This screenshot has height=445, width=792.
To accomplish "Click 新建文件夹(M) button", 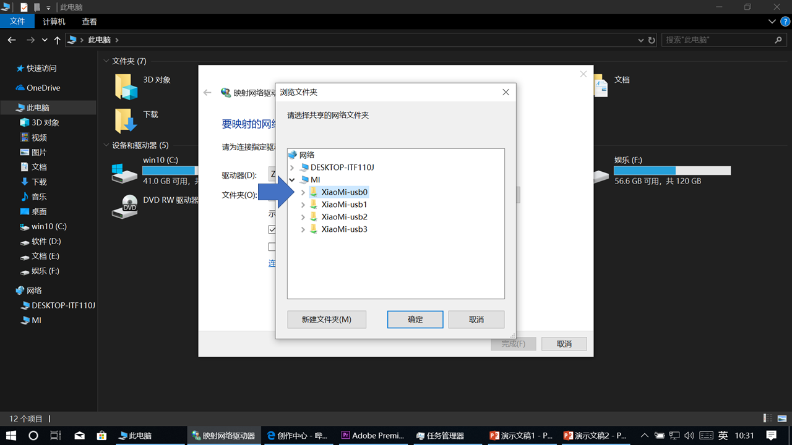I will coord(327,320).
